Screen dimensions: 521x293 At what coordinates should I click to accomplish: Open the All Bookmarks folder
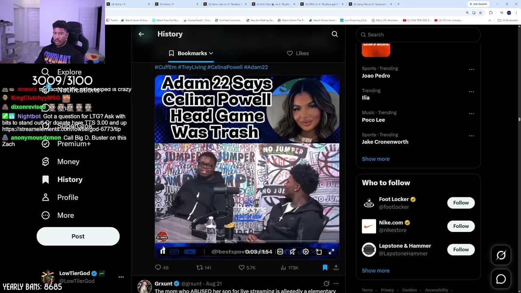pos(508,20)
